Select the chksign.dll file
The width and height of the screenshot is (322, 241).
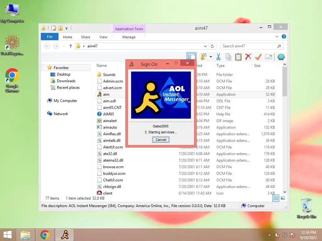112,186
